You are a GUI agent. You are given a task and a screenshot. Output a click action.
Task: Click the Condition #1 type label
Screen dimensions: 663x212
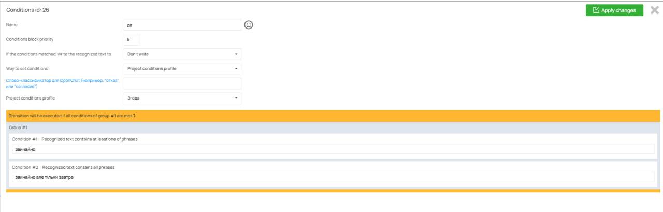(89, 139)
